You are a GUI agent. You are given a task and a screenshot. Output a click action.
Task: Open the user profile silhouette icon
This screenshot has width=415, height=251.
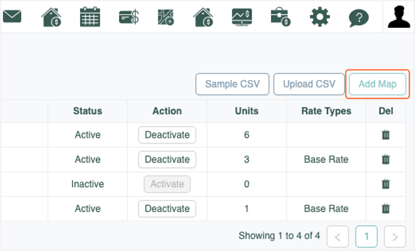(399, 17)
